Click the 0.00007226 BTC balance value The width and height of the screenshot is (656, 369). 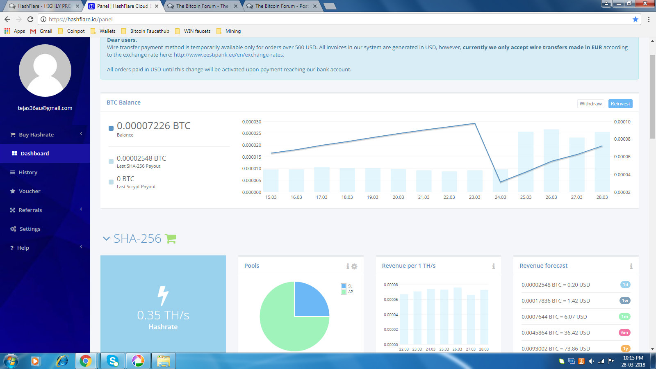(x=154, y=126)
